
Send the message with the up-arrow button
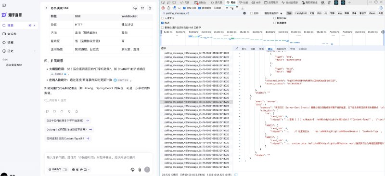(x=147, y=169)
